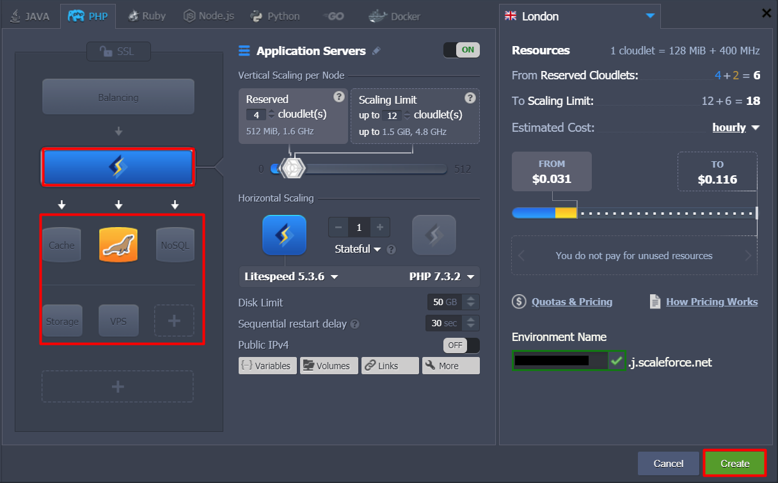Open the Litespeed 5.3.6 version dropdown
778x483 pixels.
[x=291, y=277]
